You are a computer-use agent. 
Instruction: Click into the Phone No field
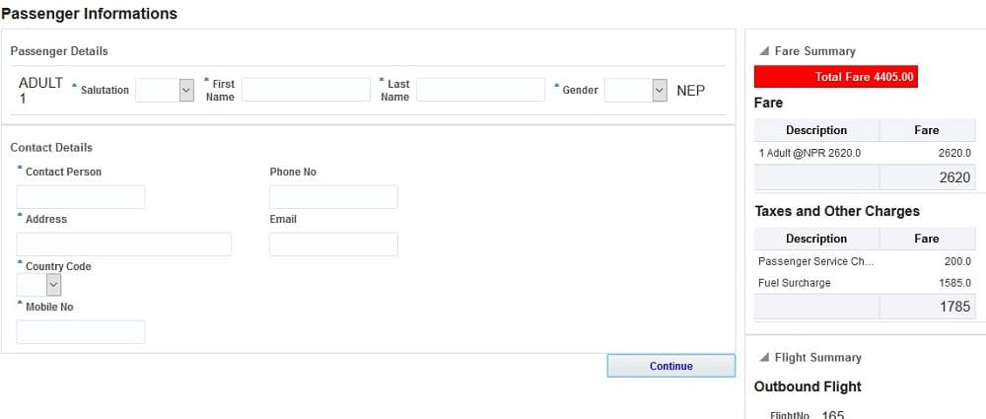click(x=333, y=197)
